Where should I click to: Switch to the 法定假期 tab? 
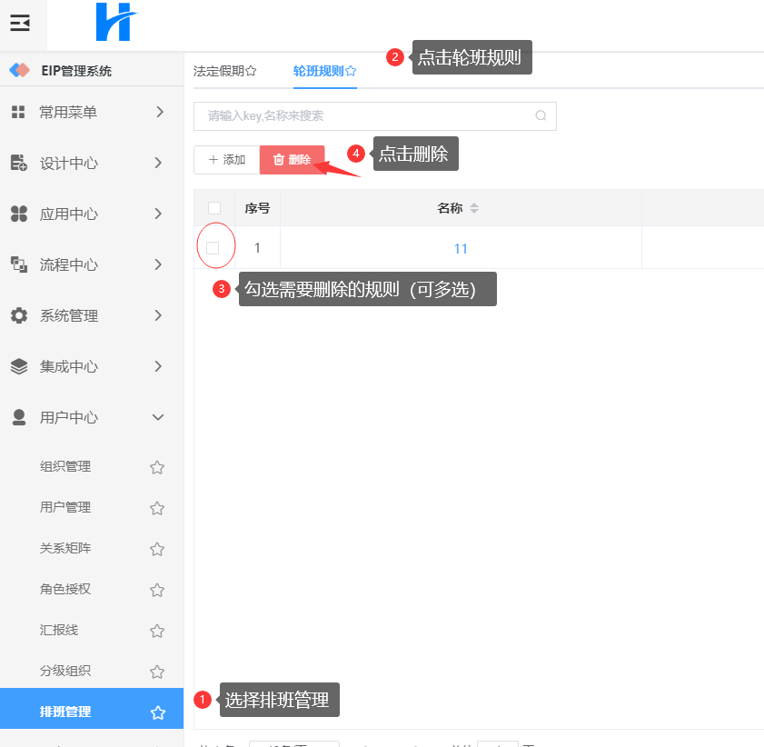(224, 71)
